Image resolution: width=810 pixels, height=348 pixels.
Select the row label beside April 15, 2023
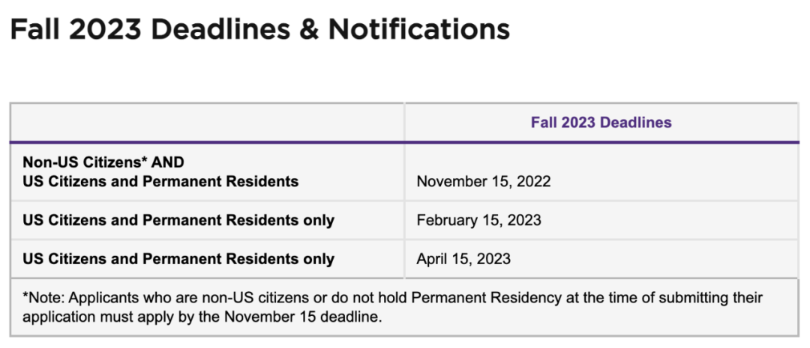click(178, 258)
